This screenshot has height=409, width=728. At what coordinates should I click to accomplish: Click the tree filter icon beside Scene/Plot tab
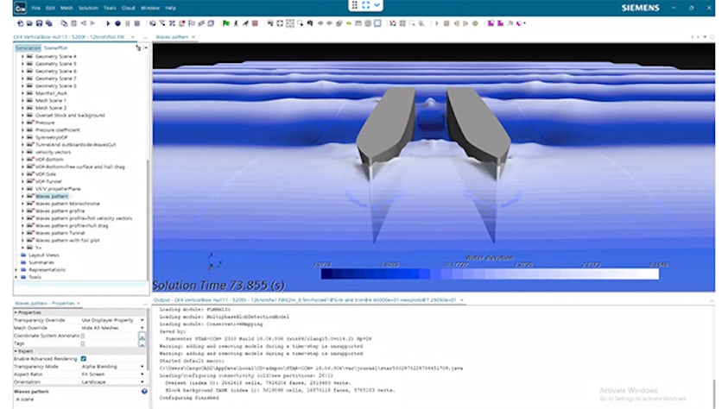138,47
